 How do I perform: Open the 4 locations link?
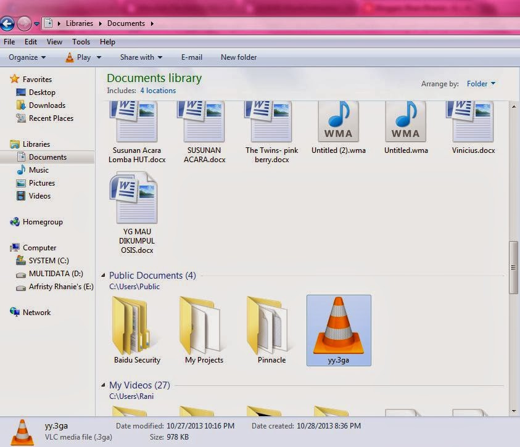(158, 91)
